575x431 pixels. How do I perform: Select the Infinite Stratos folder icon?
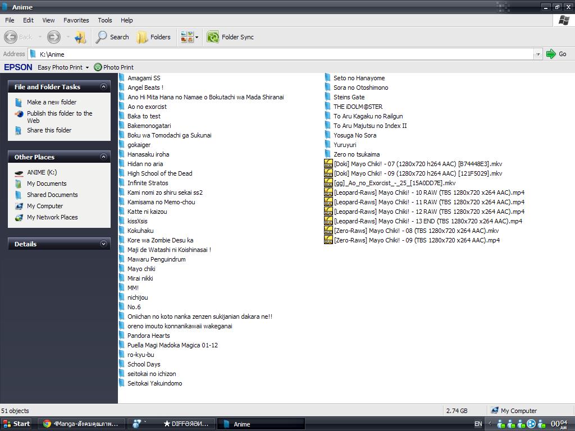tap(122, 183)
